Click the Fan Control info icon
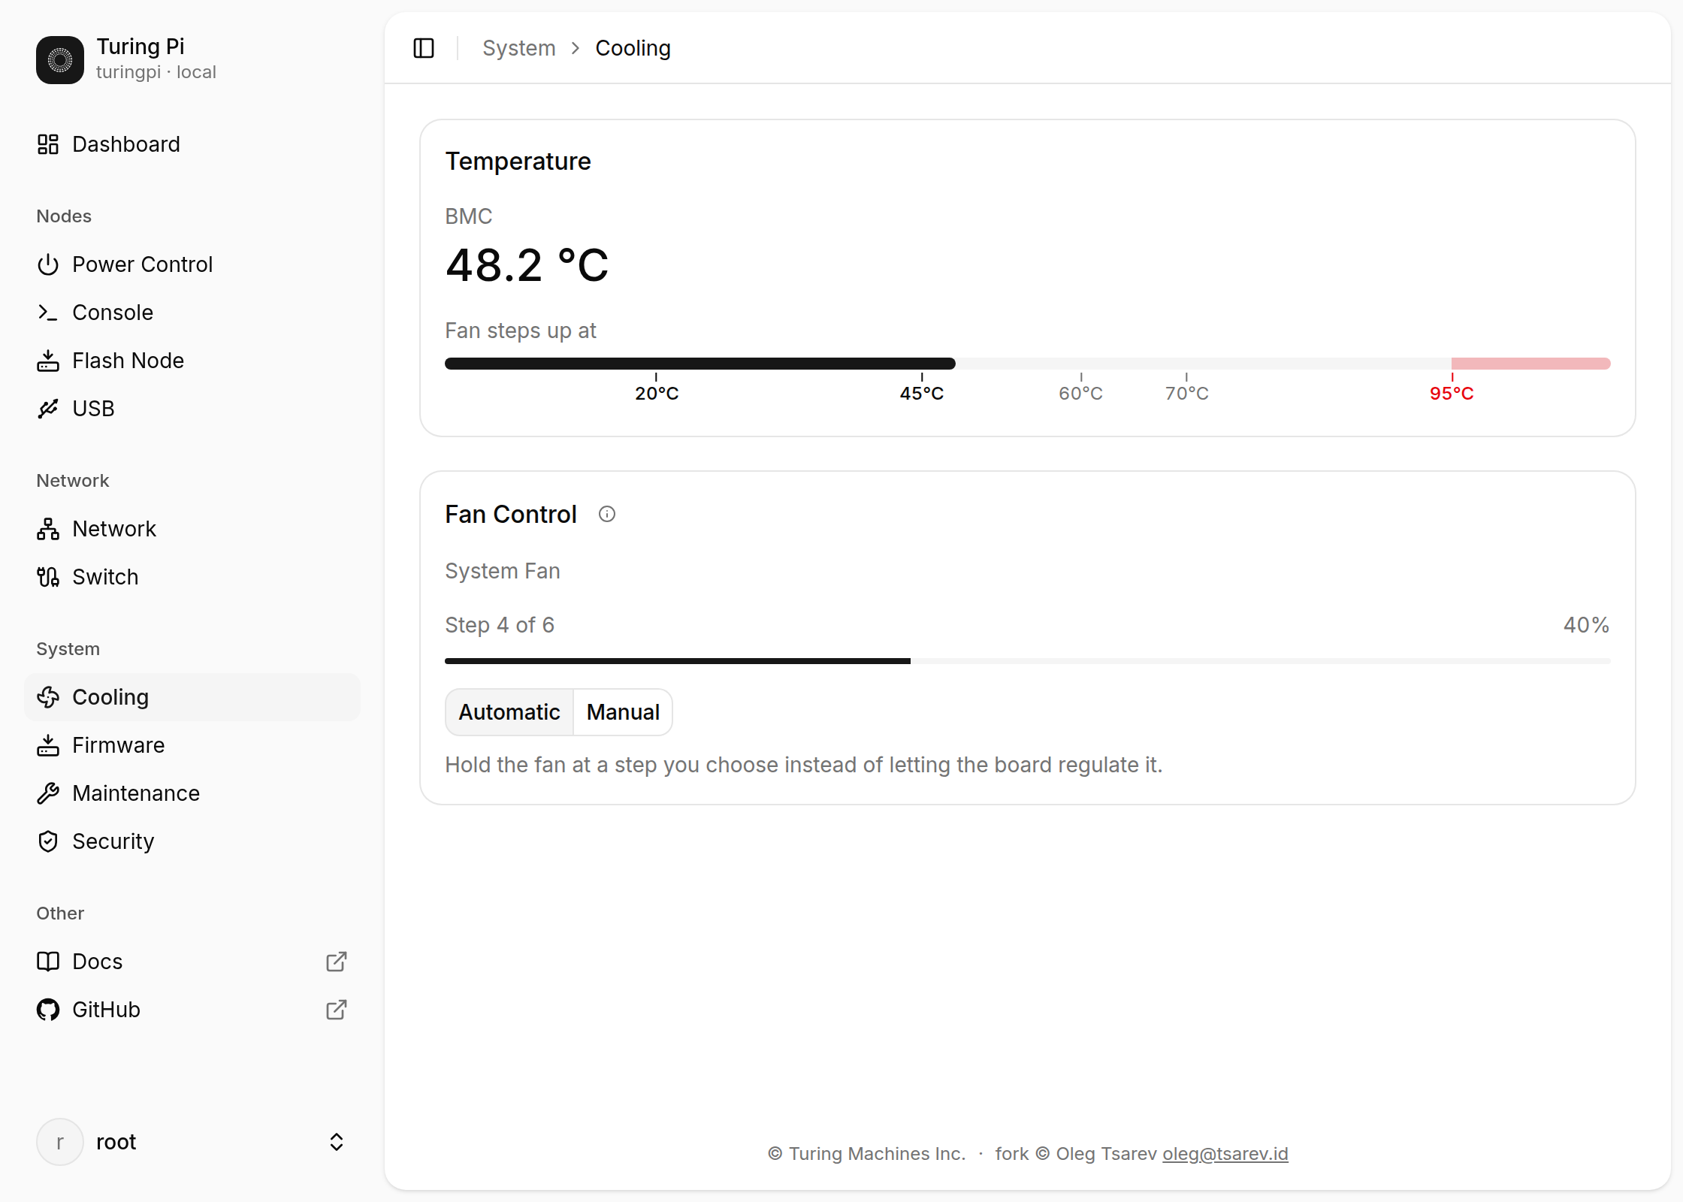The height and width of the screenshot is (1202, 1683). click(x=607, y=514)
